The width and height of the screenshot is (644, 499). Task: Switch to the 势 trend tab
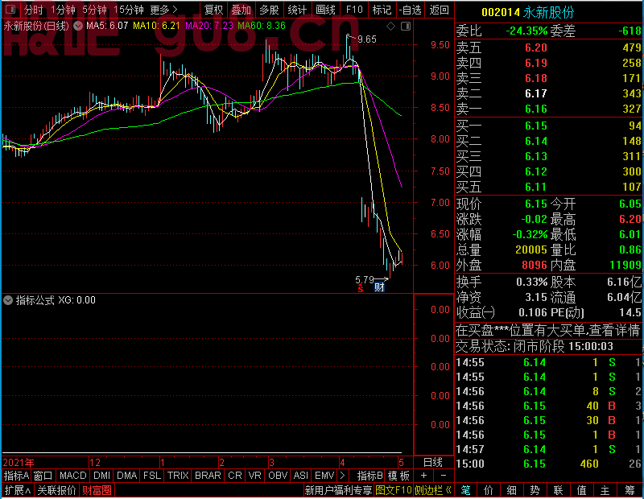(x=535, y=490)
